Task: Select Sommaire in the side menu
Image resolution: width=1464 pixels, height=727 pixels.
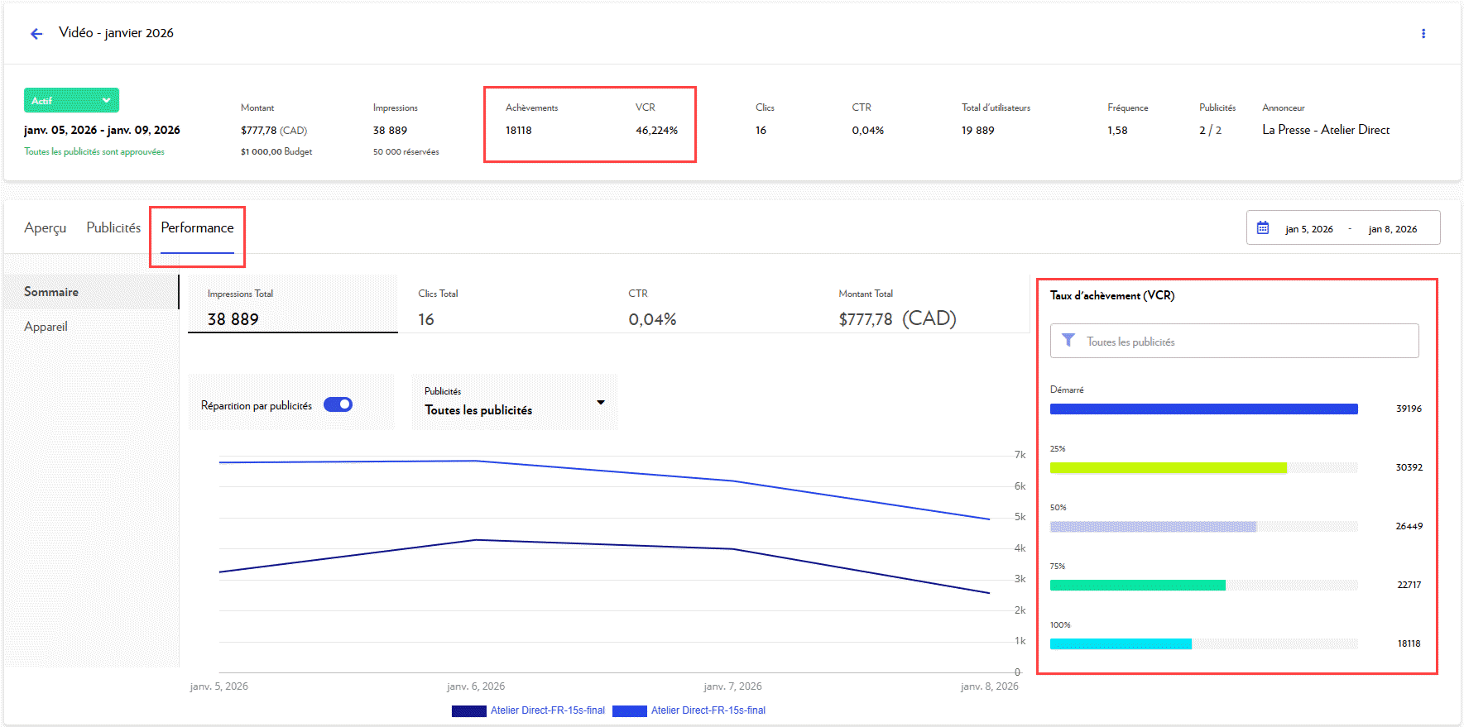Action: (x=51, y=292)
